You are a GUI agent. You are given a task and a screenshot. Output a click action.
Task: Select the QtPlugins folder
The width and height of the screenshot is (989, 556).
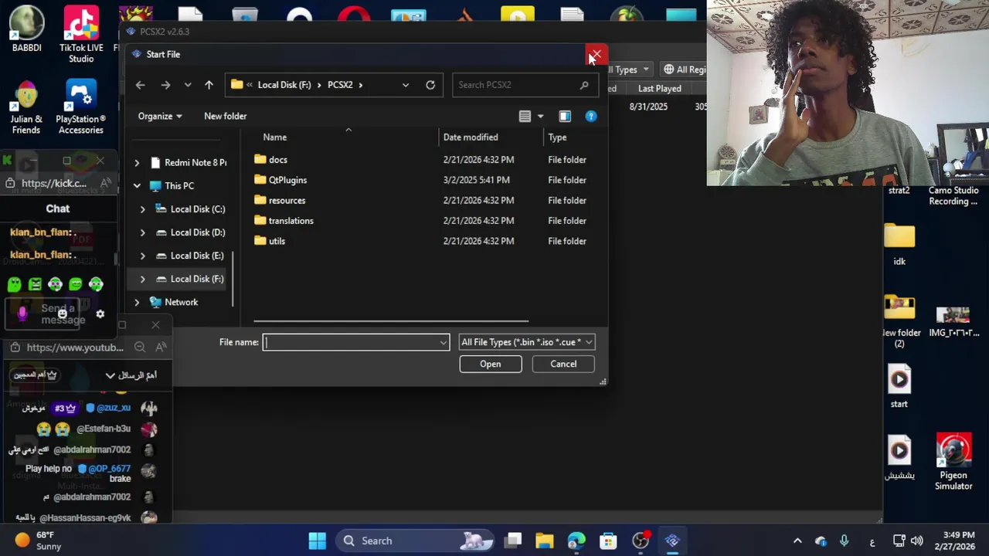tap(287, 180)
